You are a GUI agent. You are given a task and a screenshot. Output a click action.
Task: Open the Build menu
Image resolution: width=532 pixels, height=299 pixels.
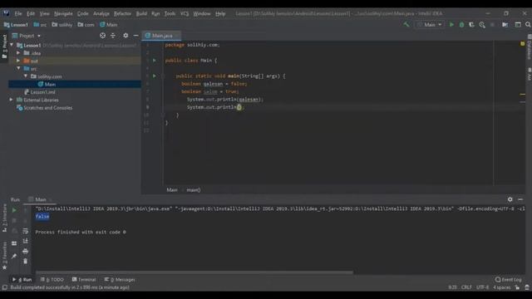pos(141,13)
